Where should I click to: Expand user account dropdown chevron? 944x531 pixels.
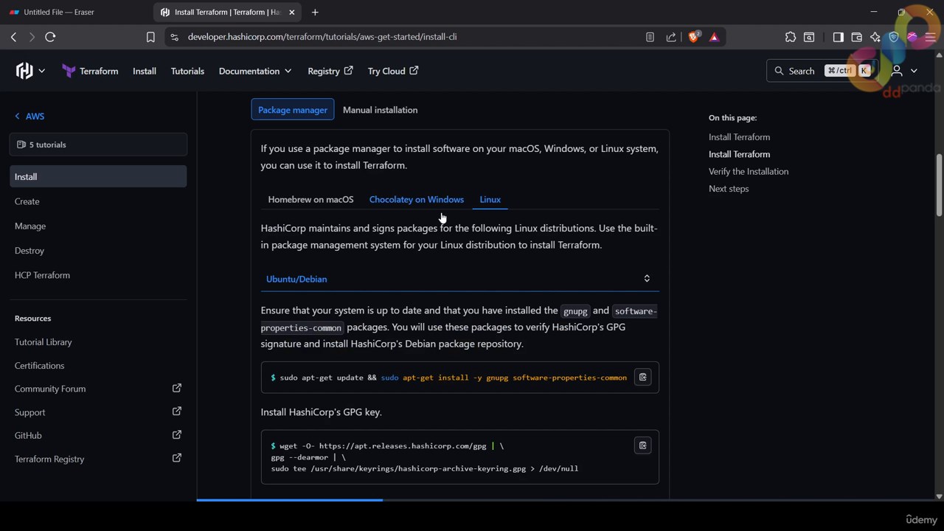(x=914, y=71)
